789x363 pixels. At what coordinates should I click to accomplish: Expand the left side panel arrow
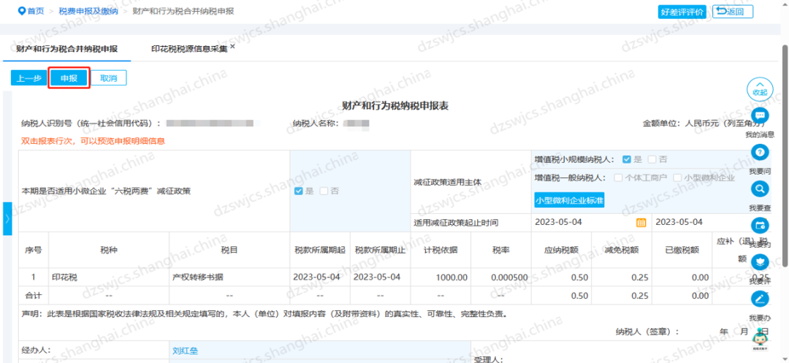click(x=7, y=219)
